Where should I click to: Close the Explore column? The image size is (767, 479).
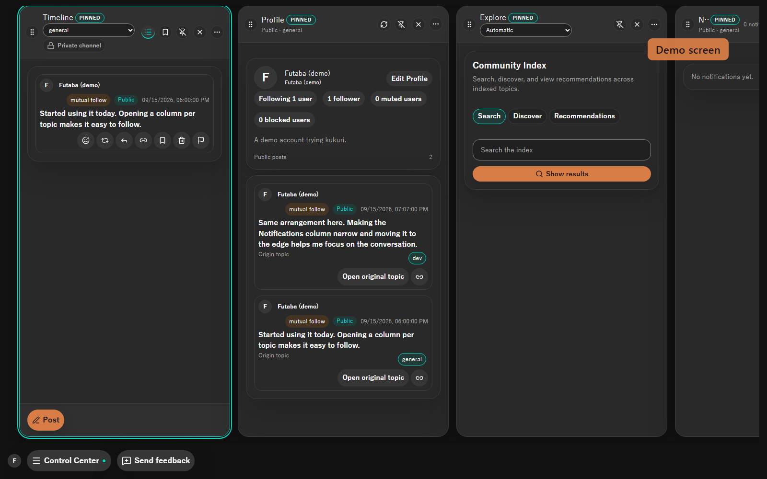(x=637, y=24)
